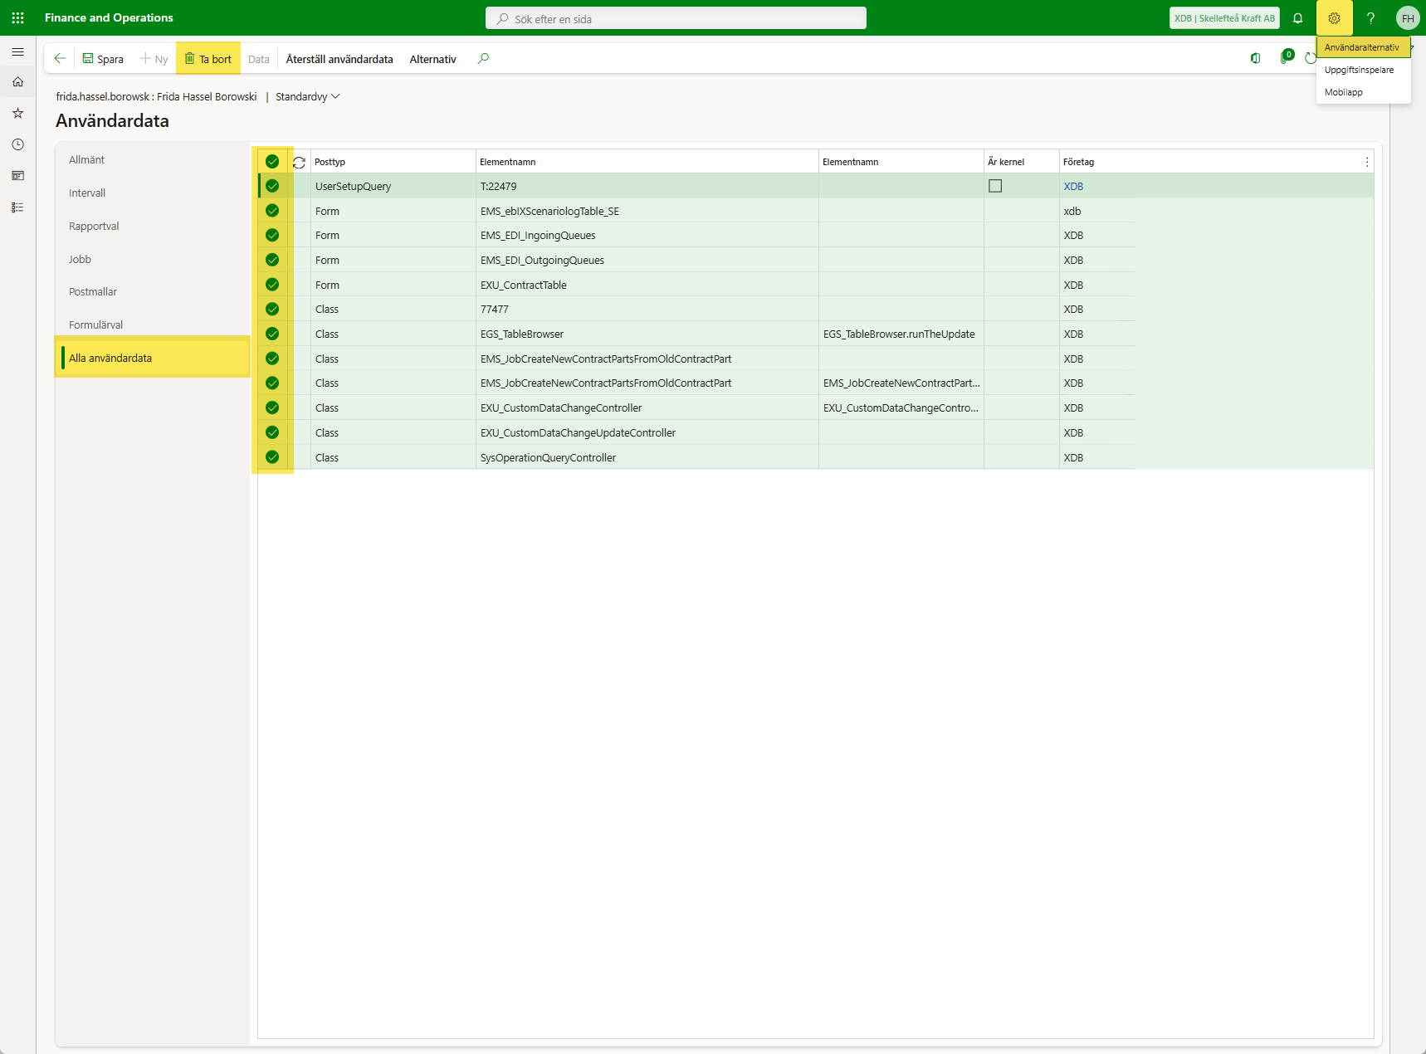1426x1054 pixels.
Task: Toggle the select-all rows checkmark in header
Action: (x=272, y=162)
